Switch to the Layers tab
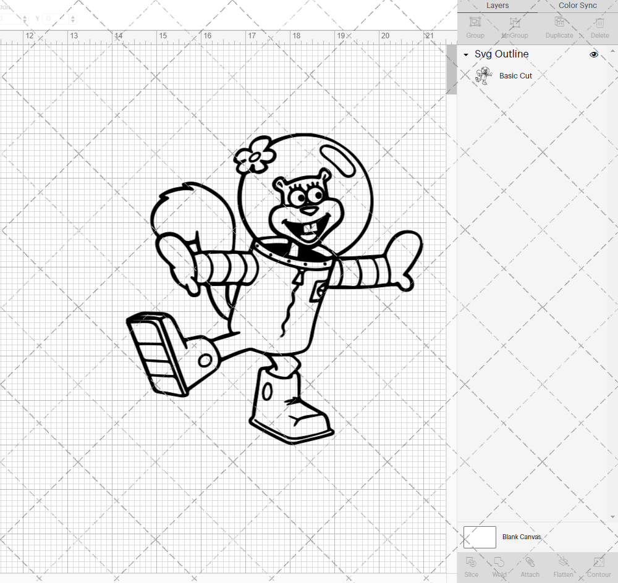The width and height of the screenshot is (618, 583). pyautogui.click(x=497, y=6)
